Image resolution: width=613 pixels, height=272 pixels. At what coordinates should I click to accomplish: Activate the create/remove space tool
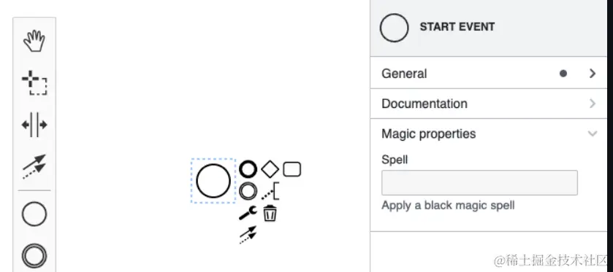click(34, 125)
